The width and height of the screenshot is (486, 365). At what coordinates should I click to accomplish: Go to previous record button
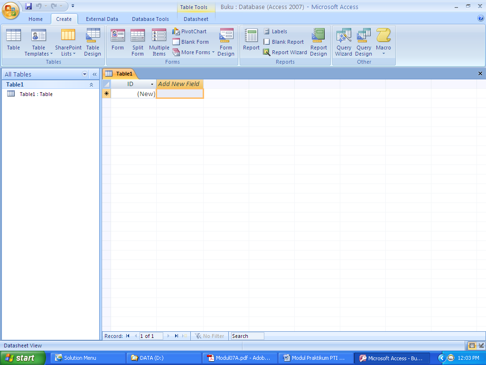pyautogui.click(x=135, y=336)
